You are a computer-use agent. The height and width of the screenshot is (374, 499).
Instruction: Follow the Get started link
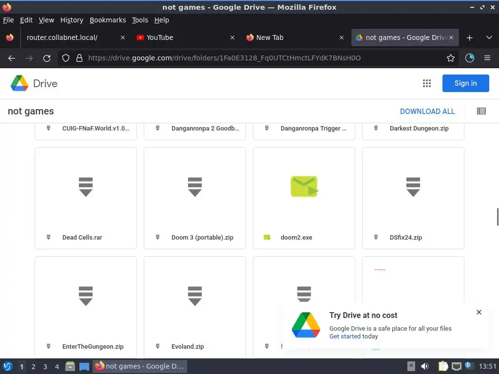tap(345, 337)
